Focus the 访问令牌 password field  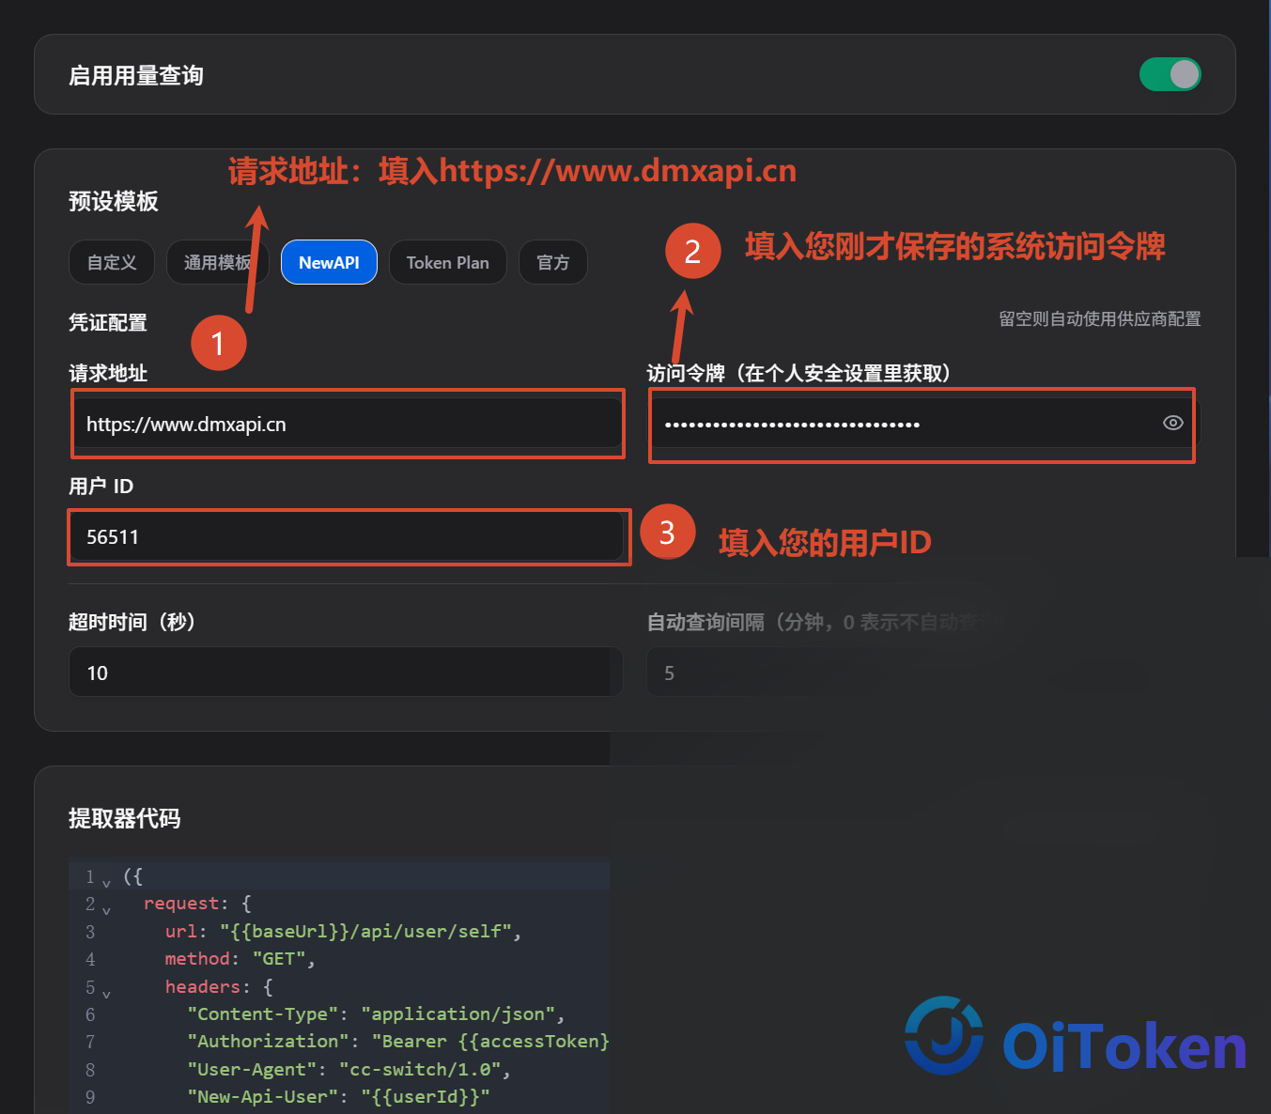pos(923,424)
